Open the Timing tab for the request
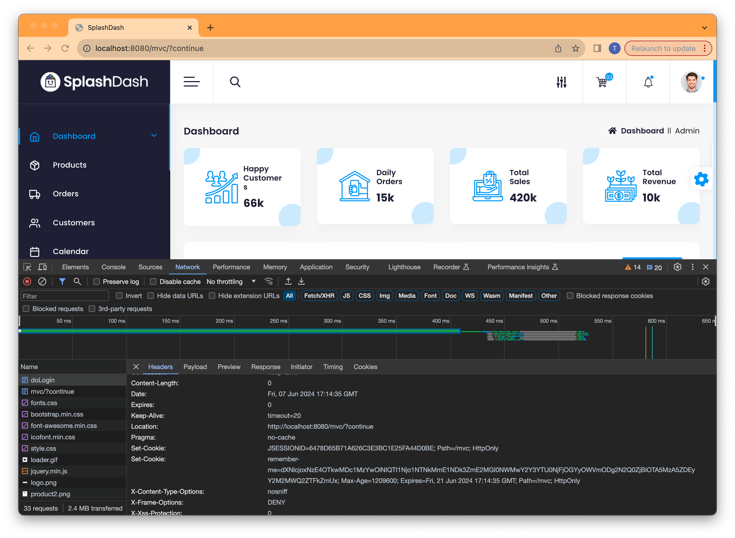Viewport: 735px width, 538px height. (333, 367)
